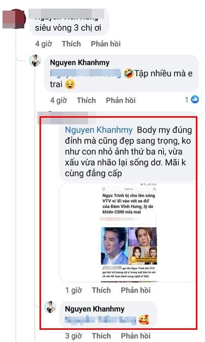Screen dimensions: 205x342
Task: Open Nguyen Khanhmy's avatar on first reply
Action: click(35, 60)
